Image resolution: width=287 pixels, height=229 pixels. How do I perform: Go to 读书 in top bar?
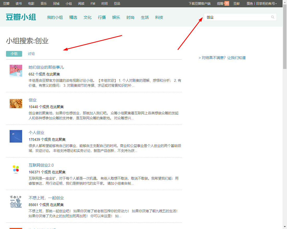pyautogui.click(x=19, y=3)
